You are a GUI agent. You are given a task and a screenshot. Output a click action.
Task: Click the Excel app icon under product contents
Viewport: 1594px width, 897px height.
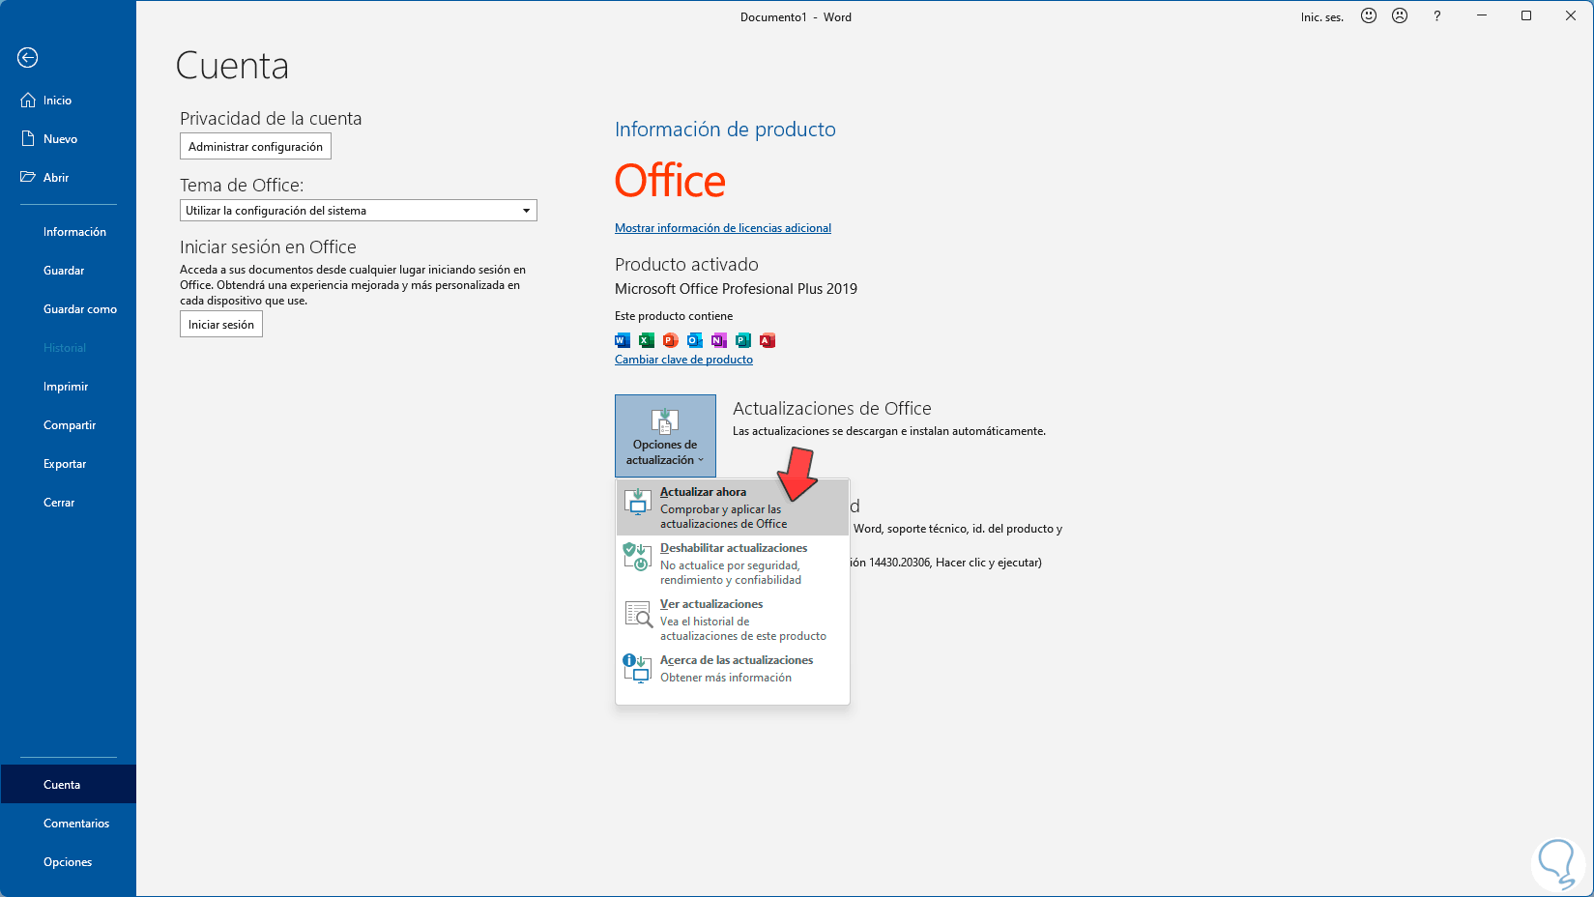647,340
